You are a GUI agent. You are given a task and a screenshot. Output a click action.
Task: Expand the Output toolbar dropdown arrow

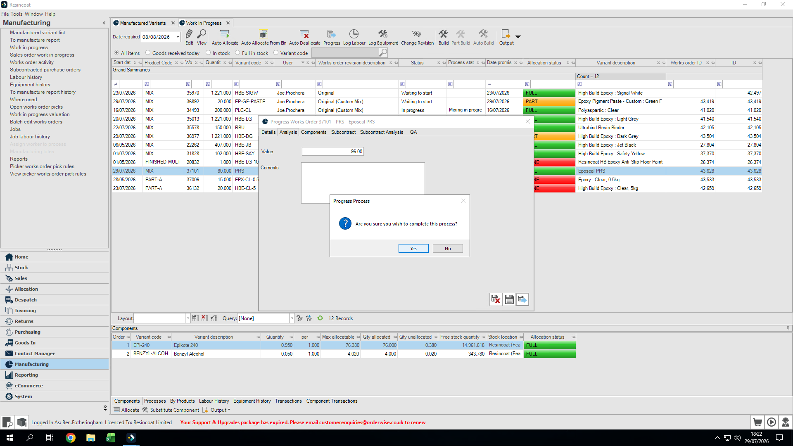point(518,37)
